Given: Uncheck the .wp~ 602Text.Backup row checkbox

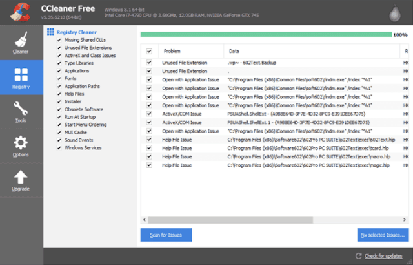Looking at the screenshot, I should [149, 63].
